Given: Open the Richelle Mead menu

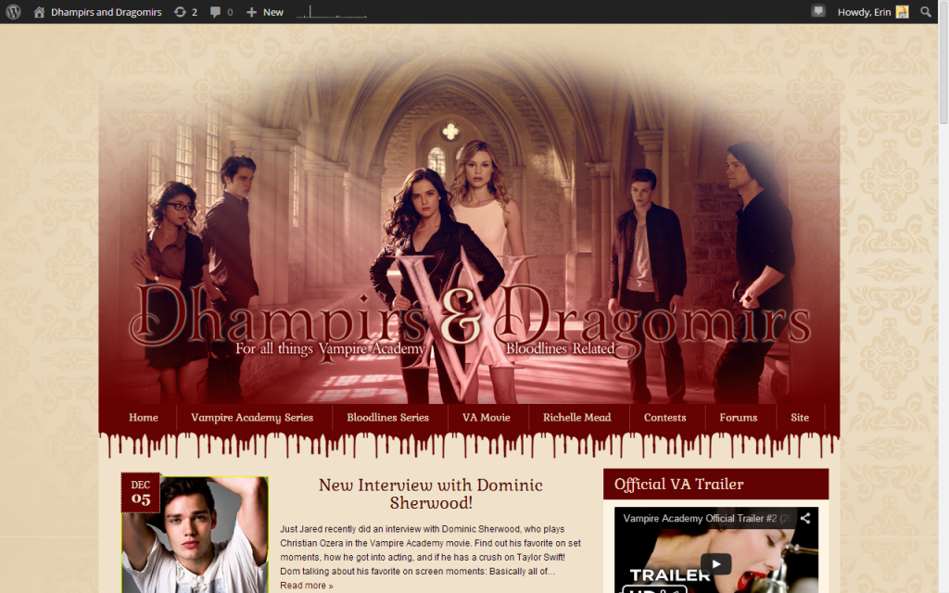Looking at the screenshot, I should point(576,418).
